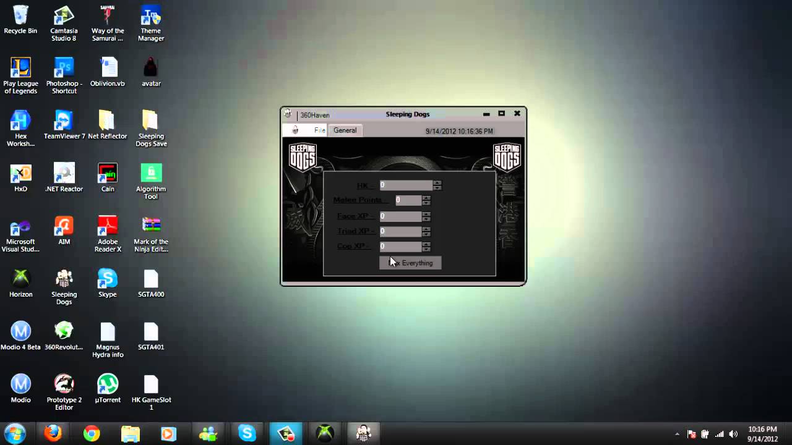This screenshot has width=792, height=445.
Task: Select the Net Reflector folder
Action: pyautogui.click(x=108, y=125)
